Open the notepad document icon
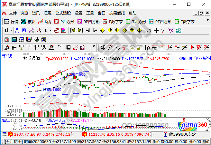The image size is (211, 145). 22,39
